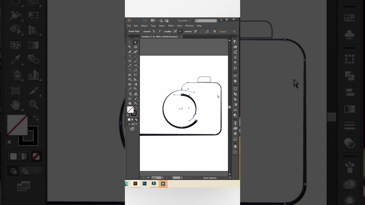Screen dimensions: 365x205
Task: Enable Draw Normal mode
Action: pyautogui.click(x=129, y=124)
